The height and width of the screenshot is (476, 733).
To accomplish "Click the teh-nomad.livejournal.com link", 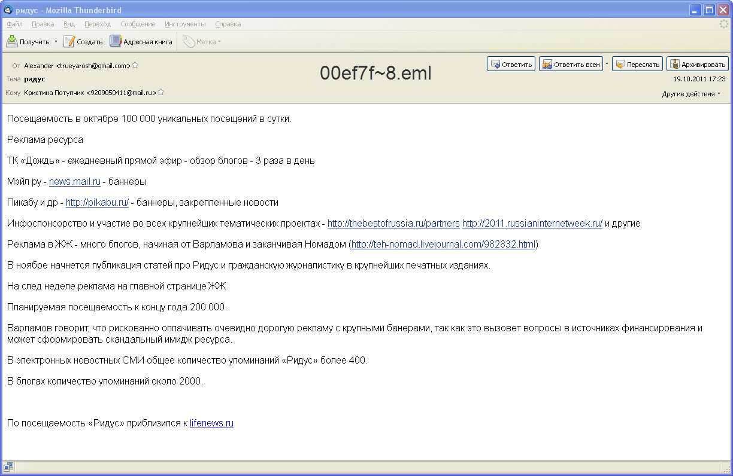I will click(443, 244).
